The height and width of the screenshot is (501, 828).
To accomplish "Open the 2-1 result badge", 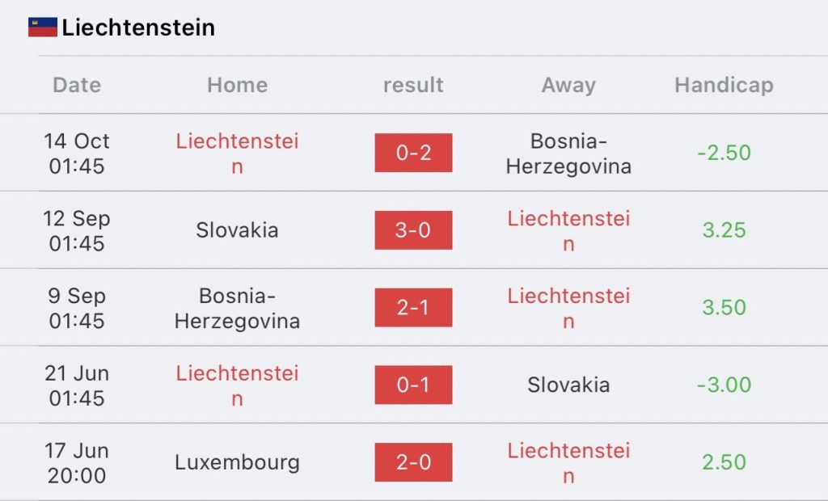I will coord(413,307).
